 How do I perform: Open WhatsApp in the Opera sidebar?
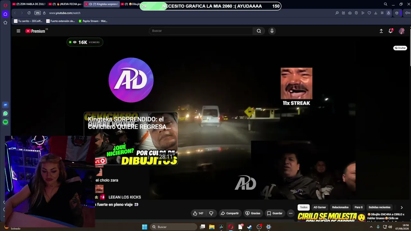click(5, 114)
